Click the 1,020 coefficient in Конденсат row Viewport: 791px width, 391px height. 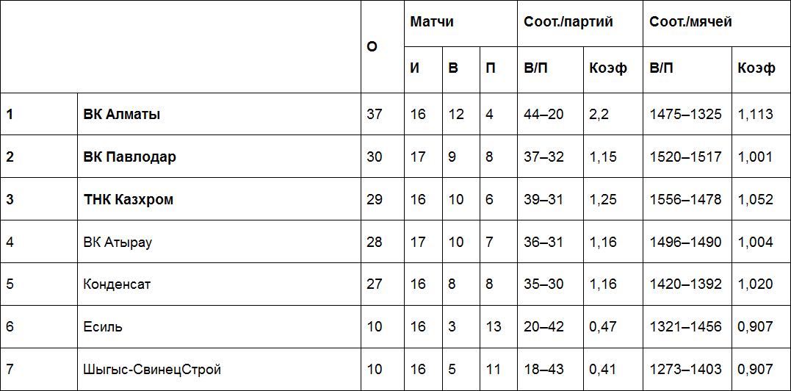tap(756, 284)
